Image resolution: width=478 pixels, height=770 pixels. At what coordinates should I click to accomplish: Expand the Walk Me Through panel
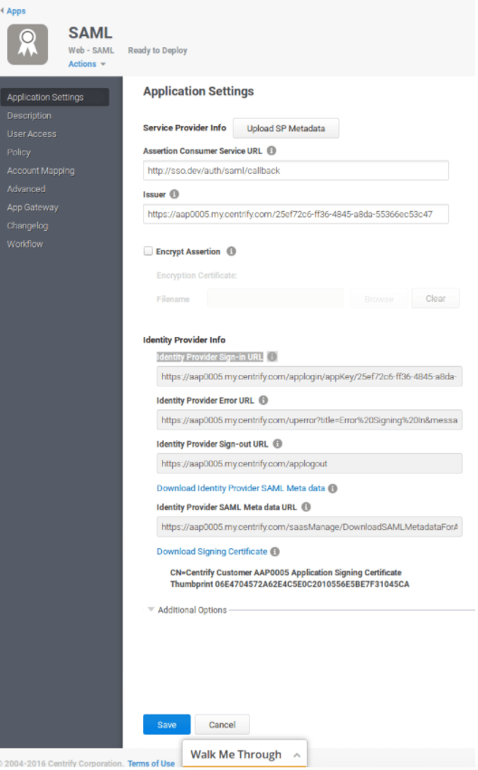(x=245, y=755)
